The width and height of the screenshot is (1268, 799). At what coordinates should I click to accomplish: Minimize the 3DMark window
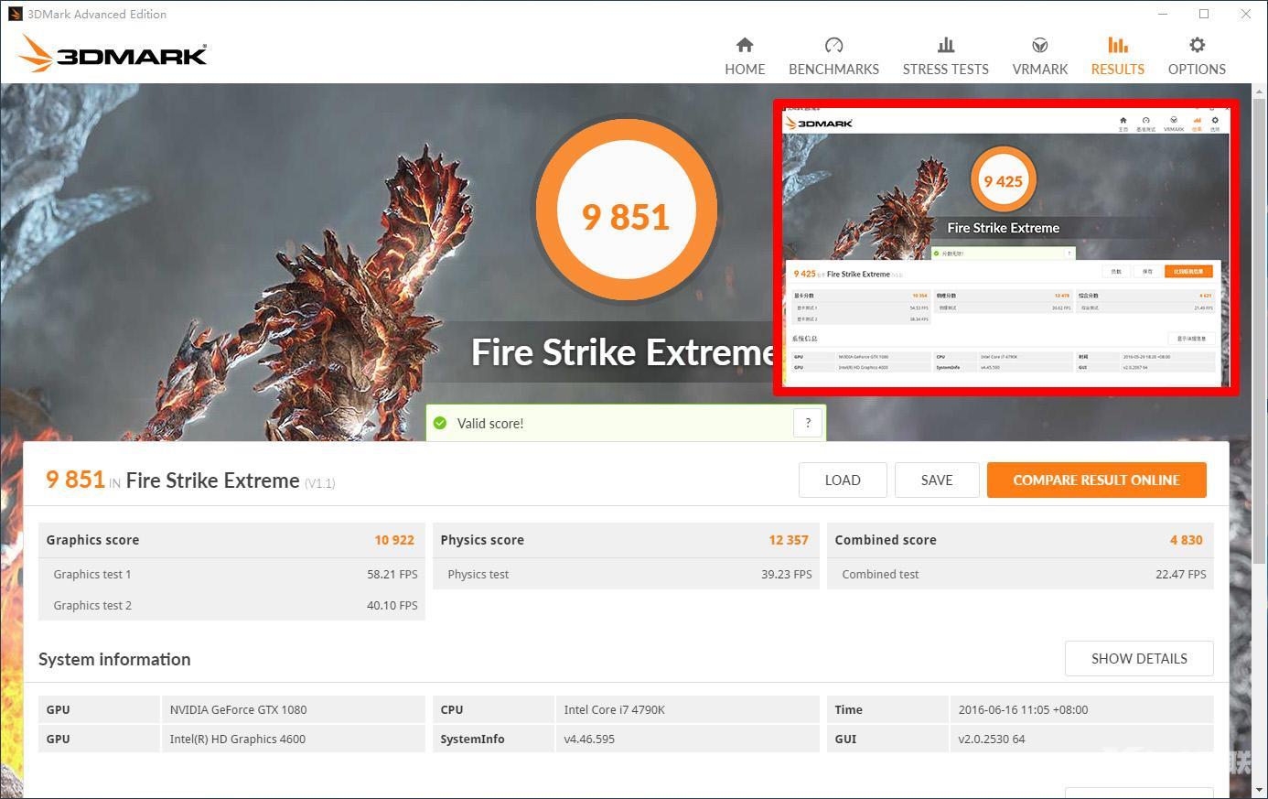1164,14
